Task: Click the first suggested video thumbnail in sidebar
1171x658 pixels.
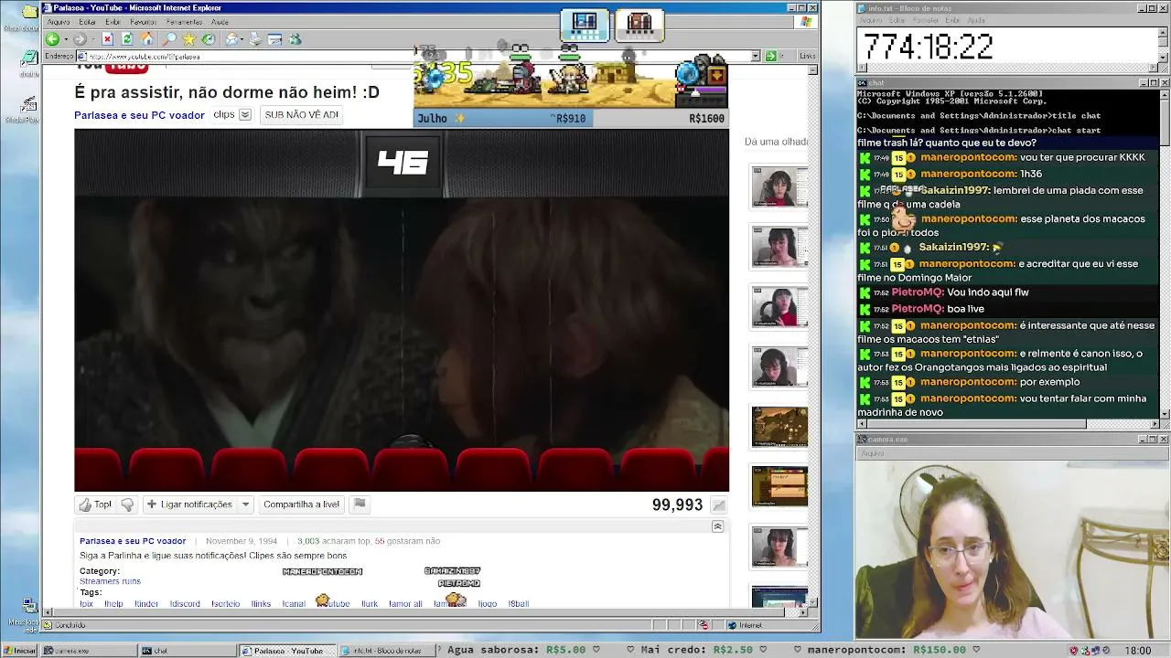Action: tap(779, 186)
